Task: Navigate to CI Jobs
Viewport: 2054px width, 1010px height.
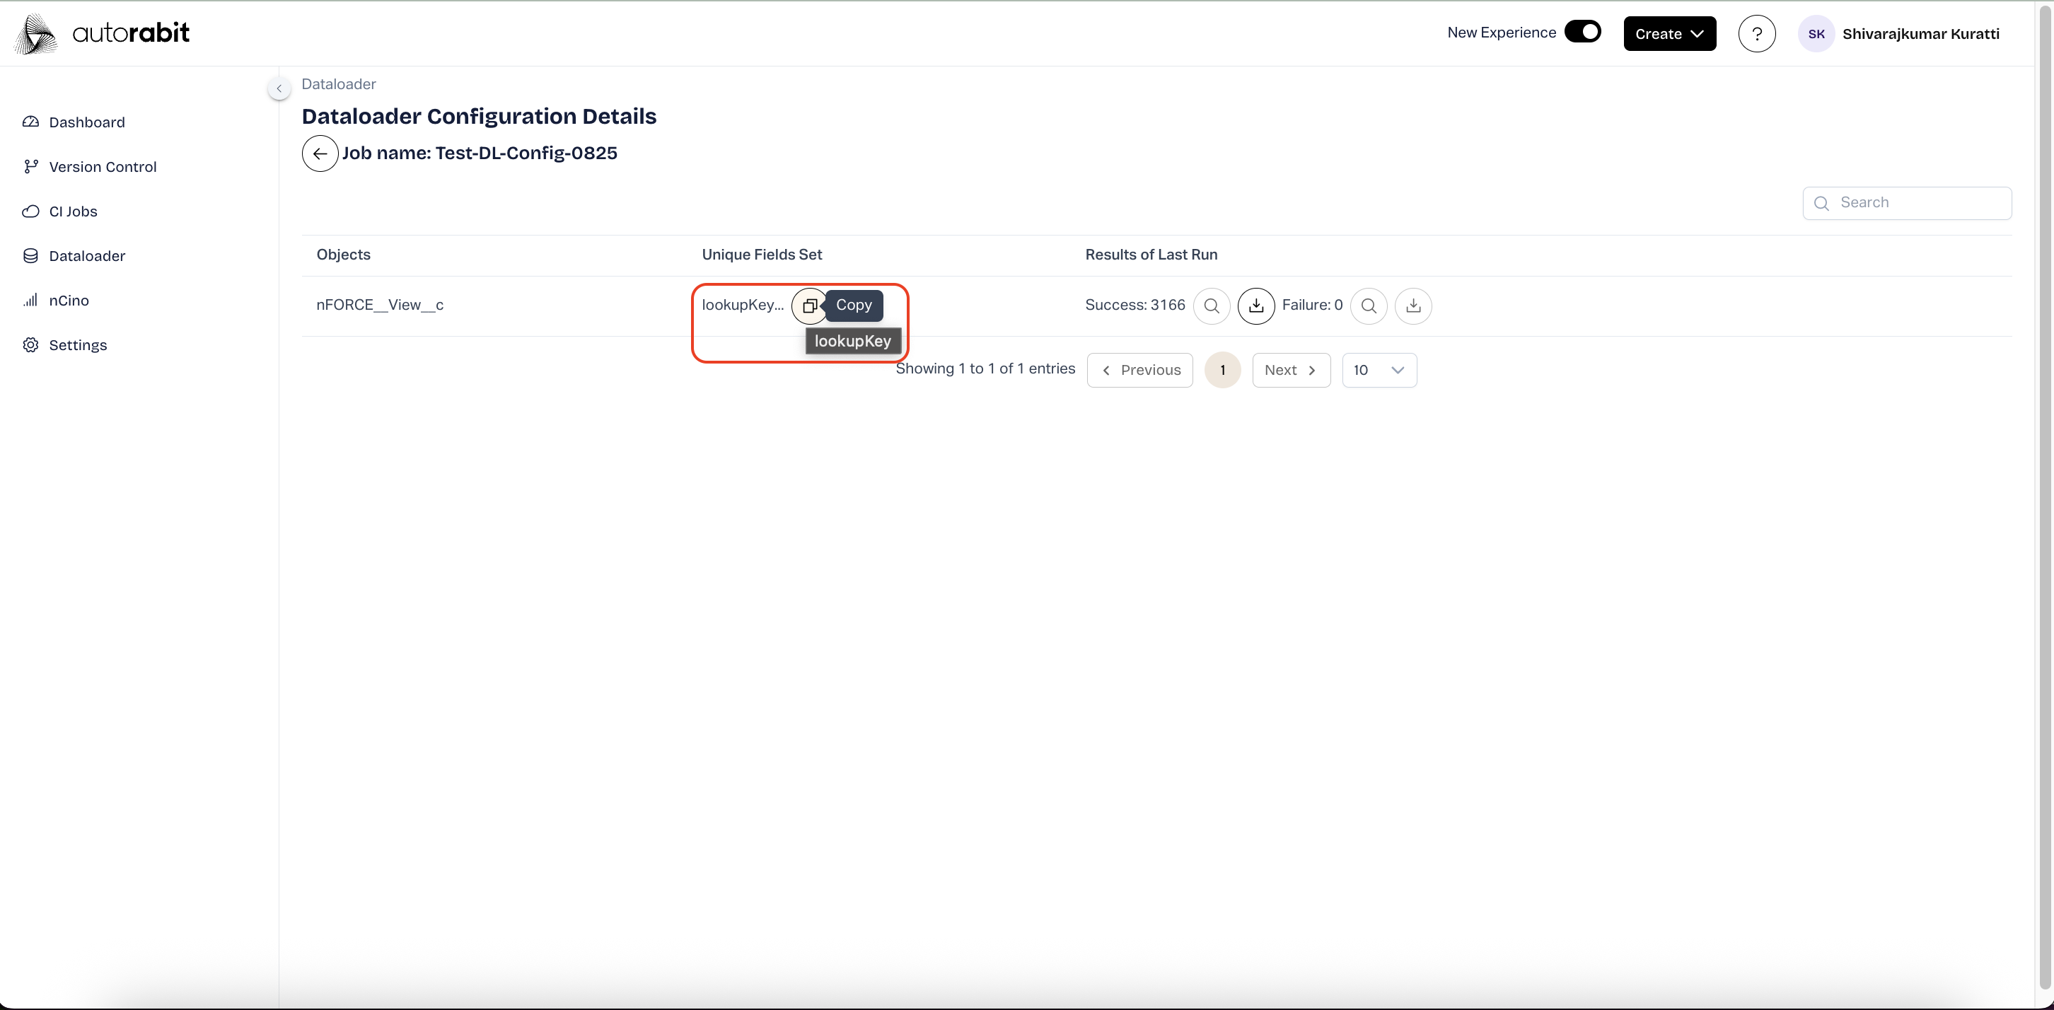Action: [x=73, y=211]
